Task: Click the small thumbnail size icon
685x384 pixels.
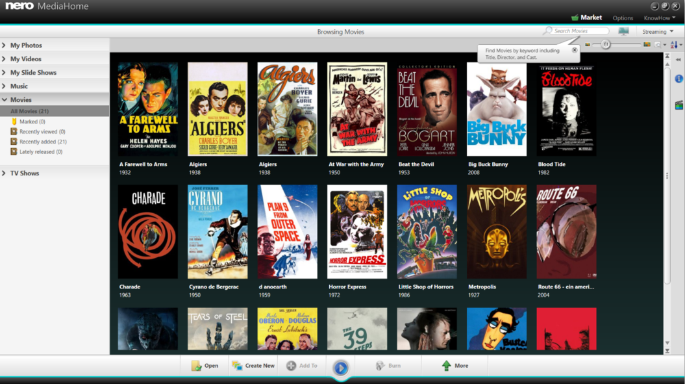Action: tap(588, 45)
